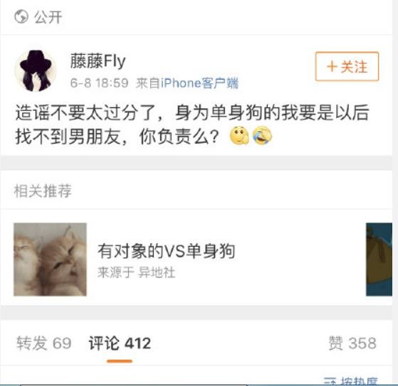The image size is (398, 386).
Task: Tap the globe icon beside 公开
Action: (x=21, y=16)
